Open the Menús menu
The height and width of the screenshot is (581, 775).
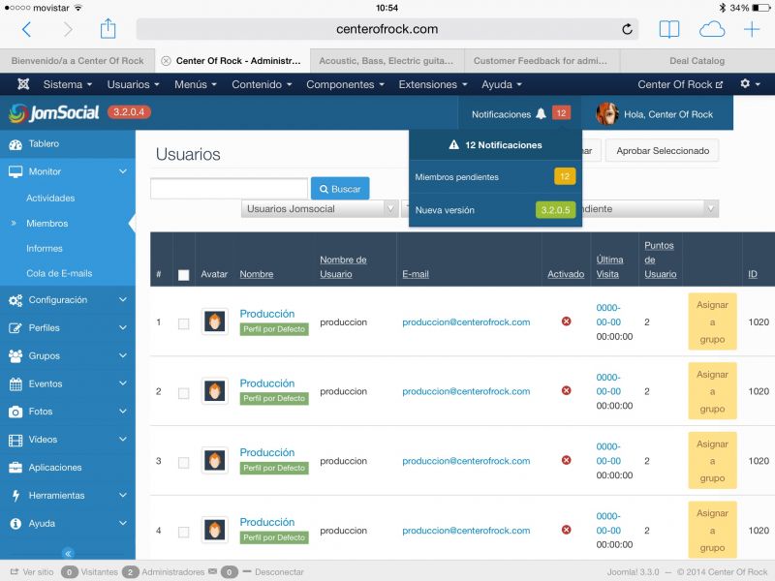[x=196, y=84]
